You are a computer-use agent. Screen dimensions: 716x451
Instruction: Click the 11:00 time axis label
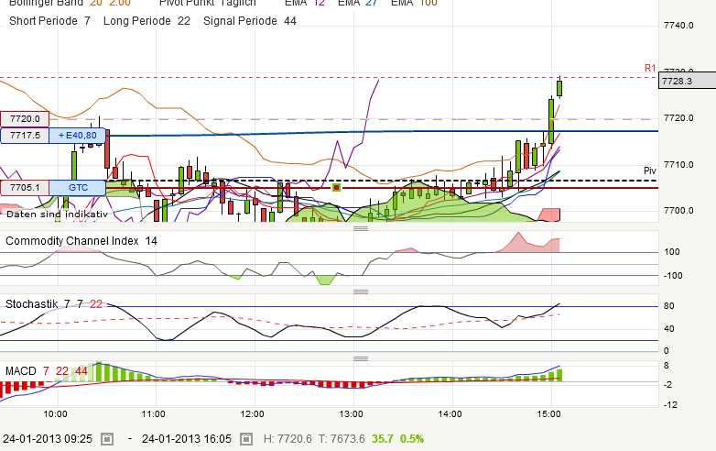click(x=154, y=414)
